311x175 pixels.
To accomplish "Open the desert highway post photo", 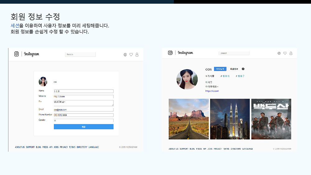I will [189, 119].
